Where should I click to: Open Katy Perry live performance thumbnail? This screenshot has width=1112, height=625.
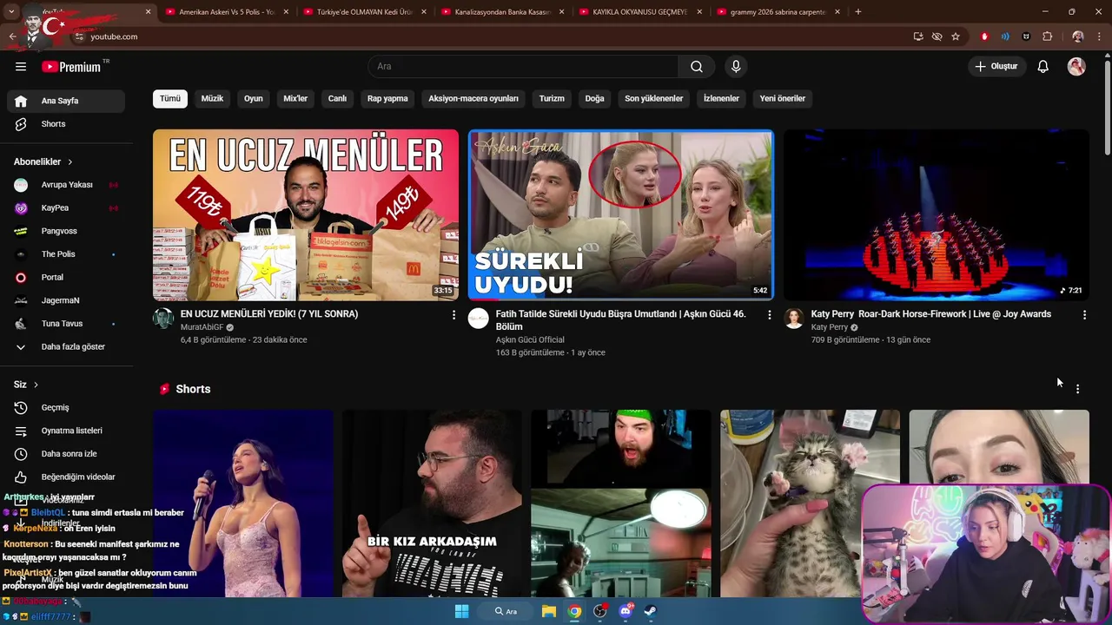936,215
